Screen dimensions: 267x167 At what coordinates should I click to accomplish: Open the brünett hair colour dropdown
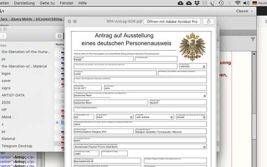pyautogui.click(x=204, y=117)
